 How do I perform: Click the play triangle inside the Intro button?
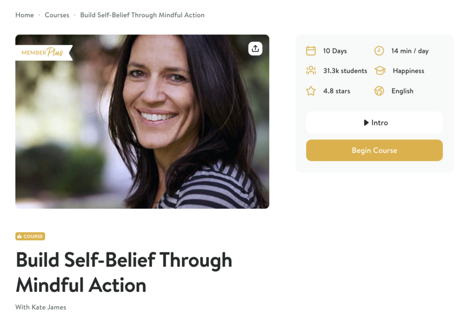366,123
